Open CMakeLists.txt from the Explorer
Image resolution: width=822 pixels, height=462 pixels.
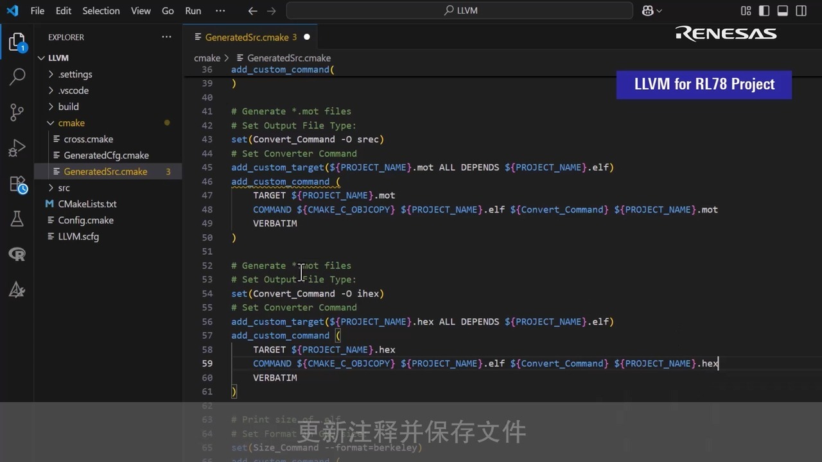87,204
